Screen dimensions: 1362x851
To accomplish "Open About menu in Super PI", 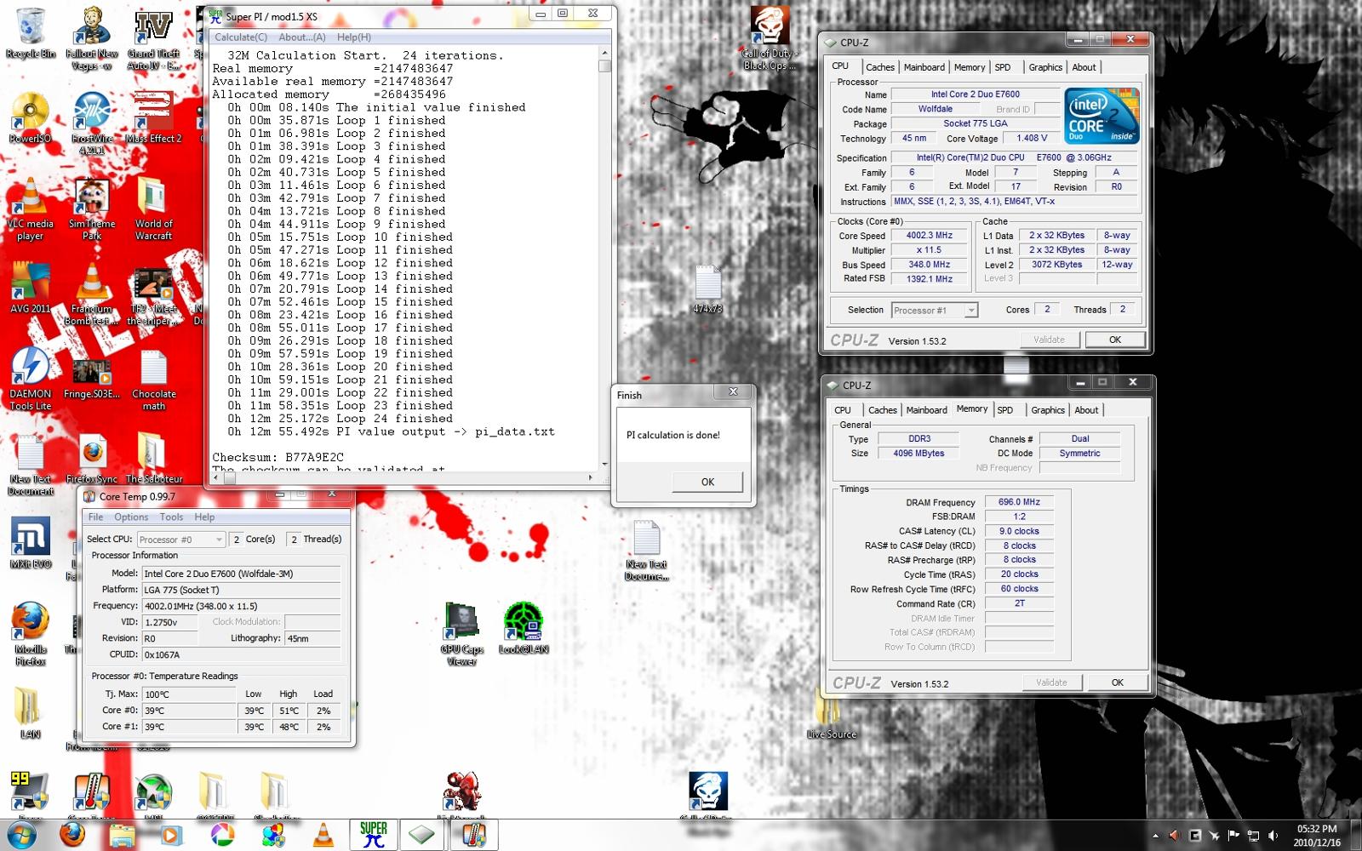I will coord(302,37).
